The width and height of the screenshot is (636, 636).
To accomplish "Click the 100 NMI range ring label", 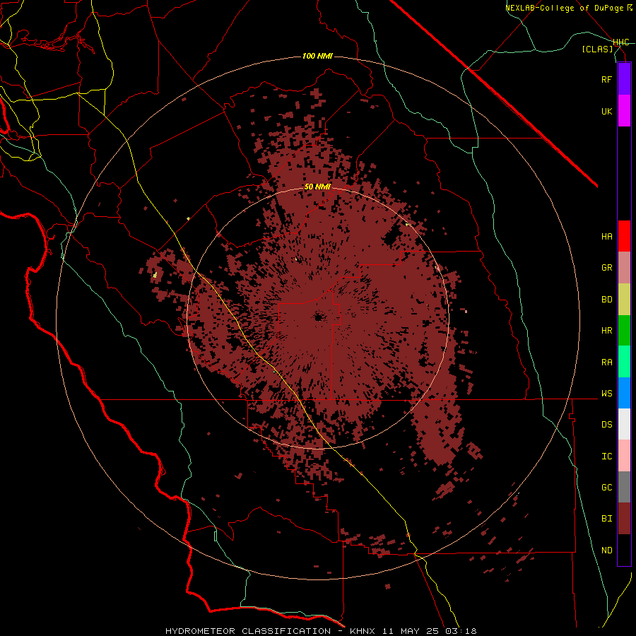I will (317, 56).
